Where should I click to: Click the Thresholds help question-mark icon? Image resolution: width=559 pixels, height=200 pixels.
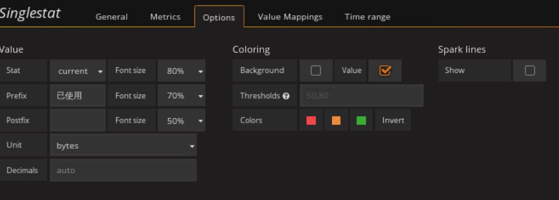click(x=286, y=96)
